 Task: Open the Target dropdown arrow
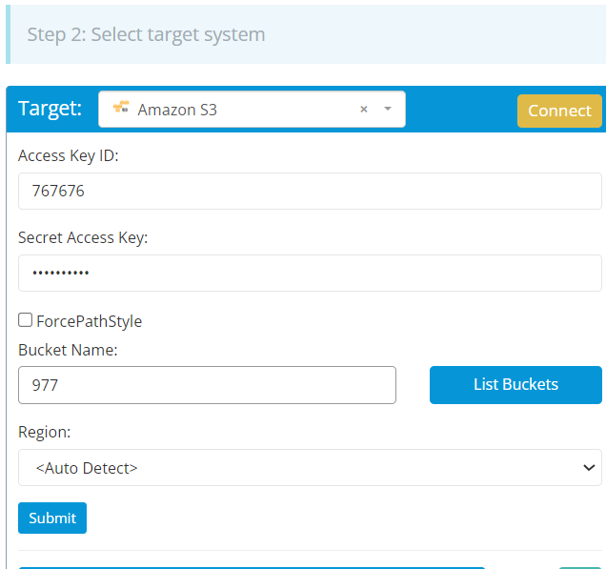(x=388, y=109)
